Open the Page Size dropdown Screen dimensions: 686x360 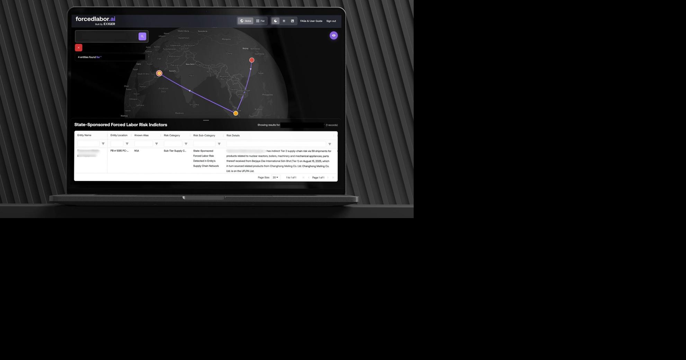click(275, 177)
